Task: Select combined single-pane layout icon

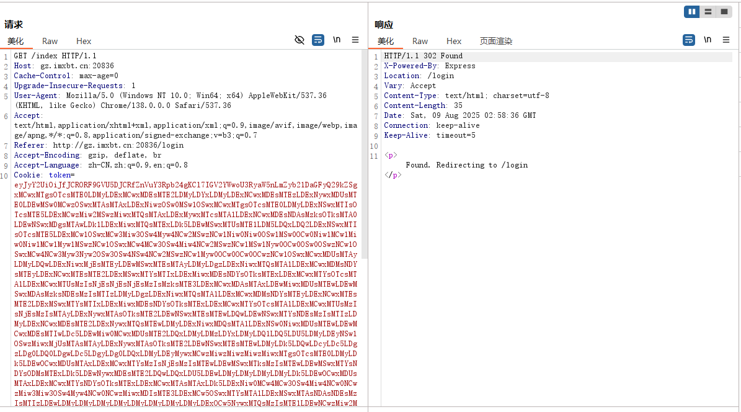Action: pyautogui.click(x=724, y=12)
